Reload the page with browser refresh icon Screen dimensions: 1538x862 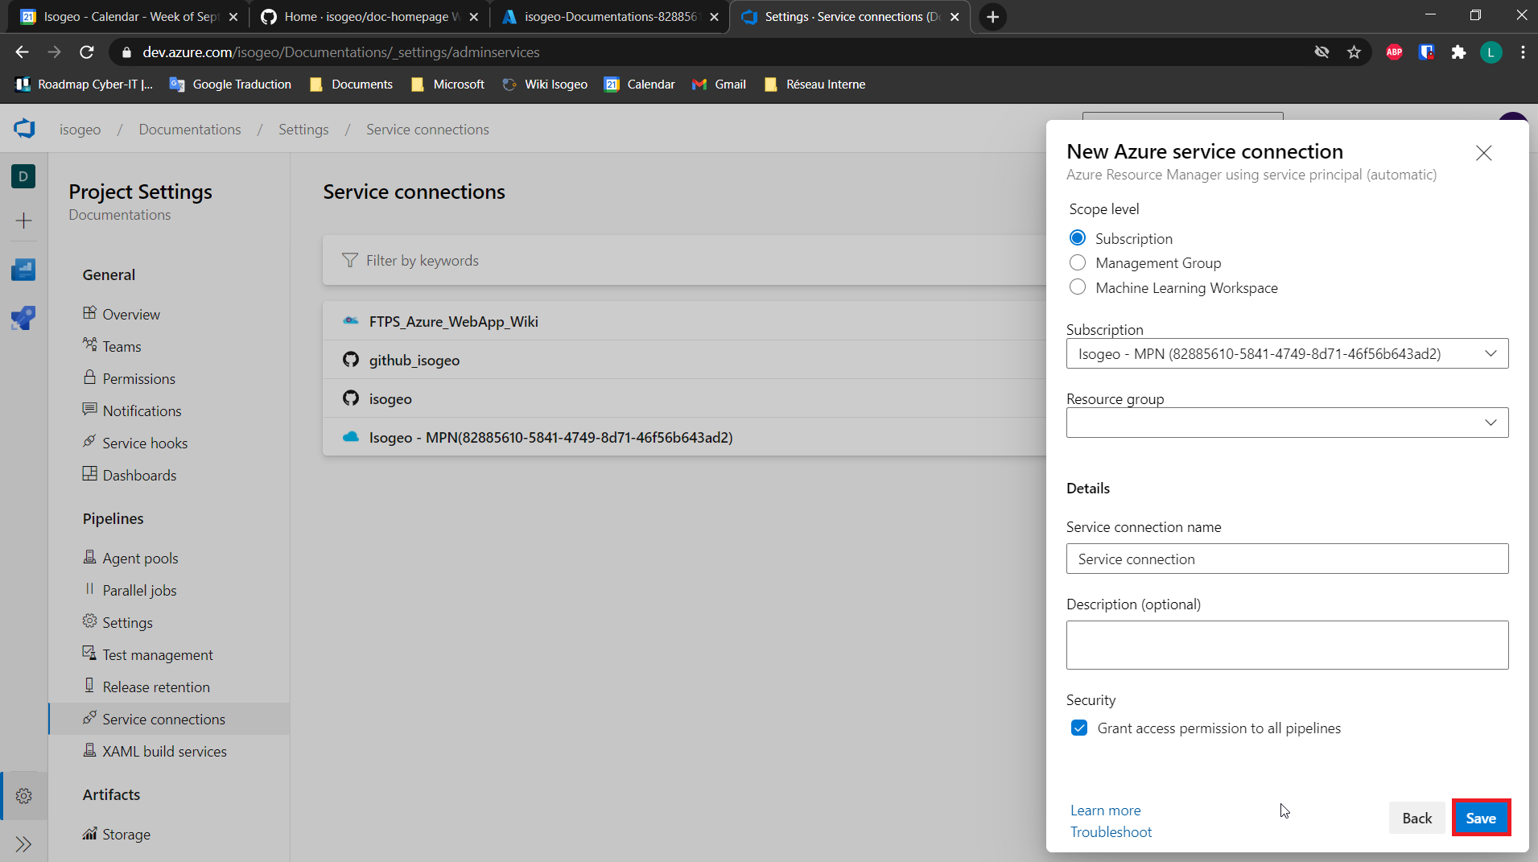[87, 52]
